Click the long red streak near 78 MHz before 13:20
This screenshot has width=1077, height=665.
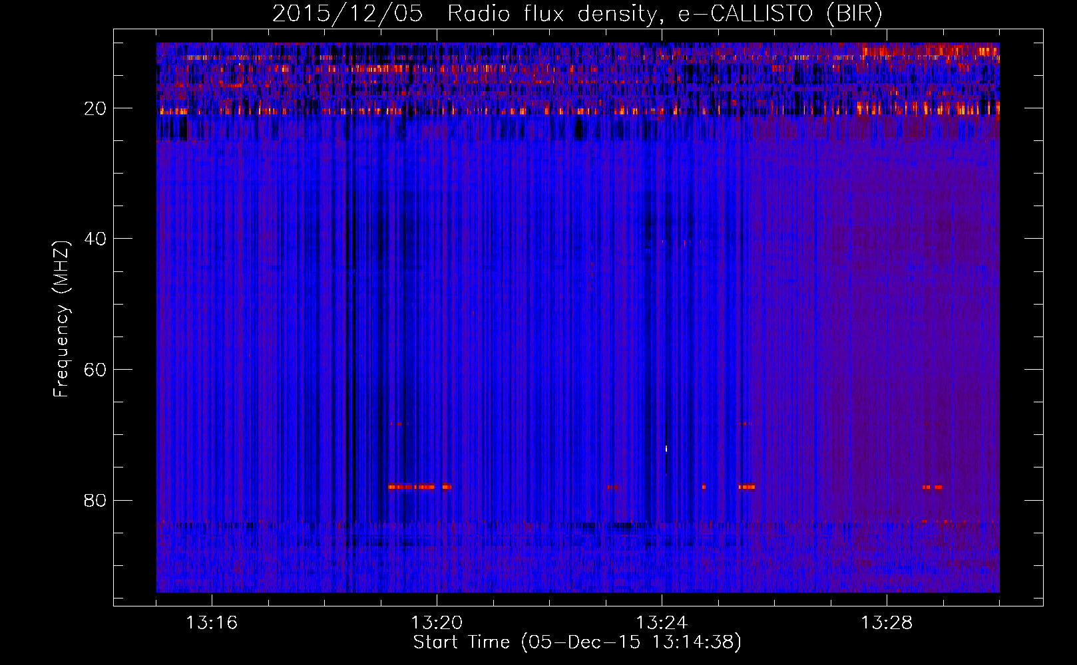pyautogui.click(x=411, y=487)
